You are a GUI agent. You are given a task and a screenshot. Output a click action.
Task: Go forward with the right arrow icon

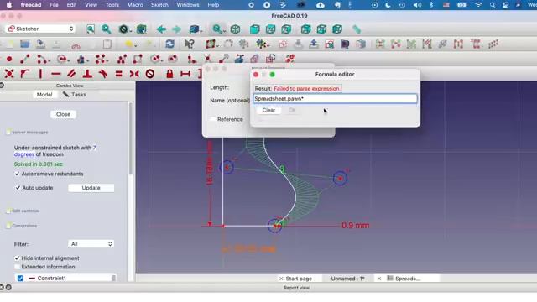(176, 29)
